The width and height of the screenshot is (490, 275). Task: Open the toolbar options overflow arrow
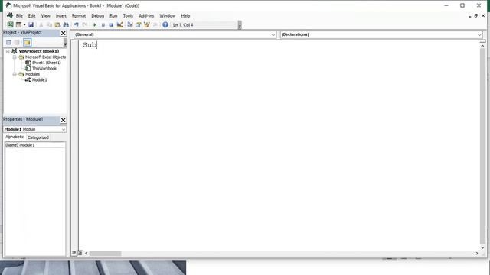[240, 25]
